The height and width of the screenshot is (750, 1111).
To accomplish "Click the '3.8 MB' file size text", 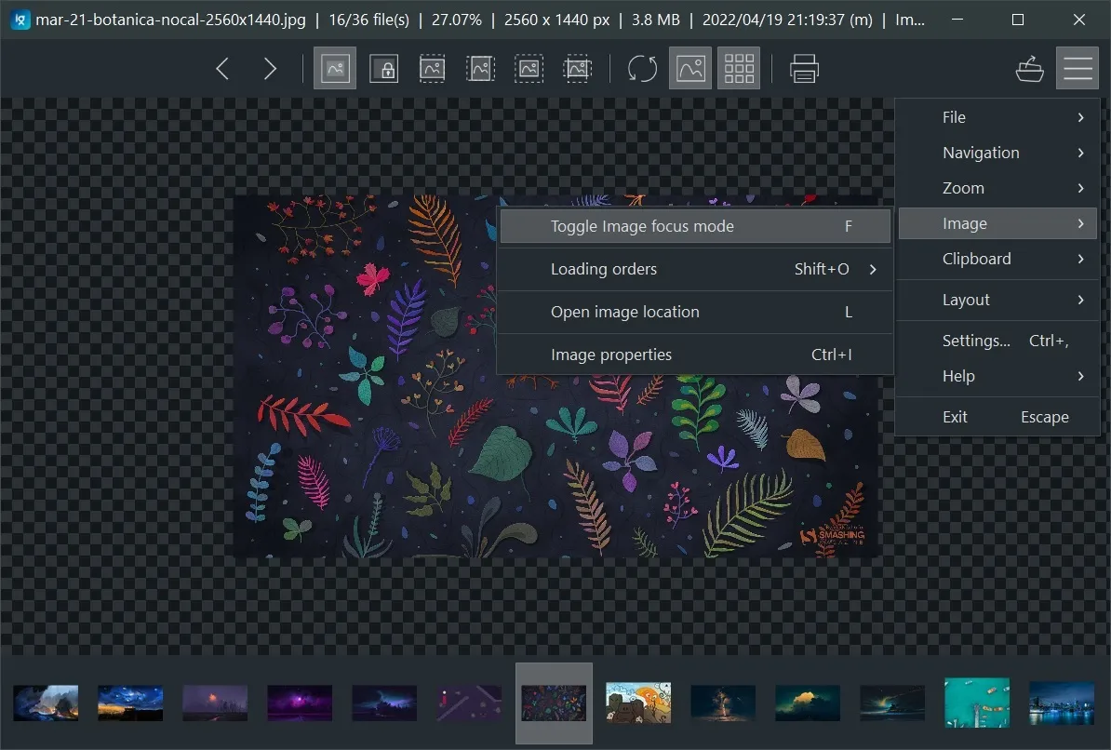I will 655,20.
